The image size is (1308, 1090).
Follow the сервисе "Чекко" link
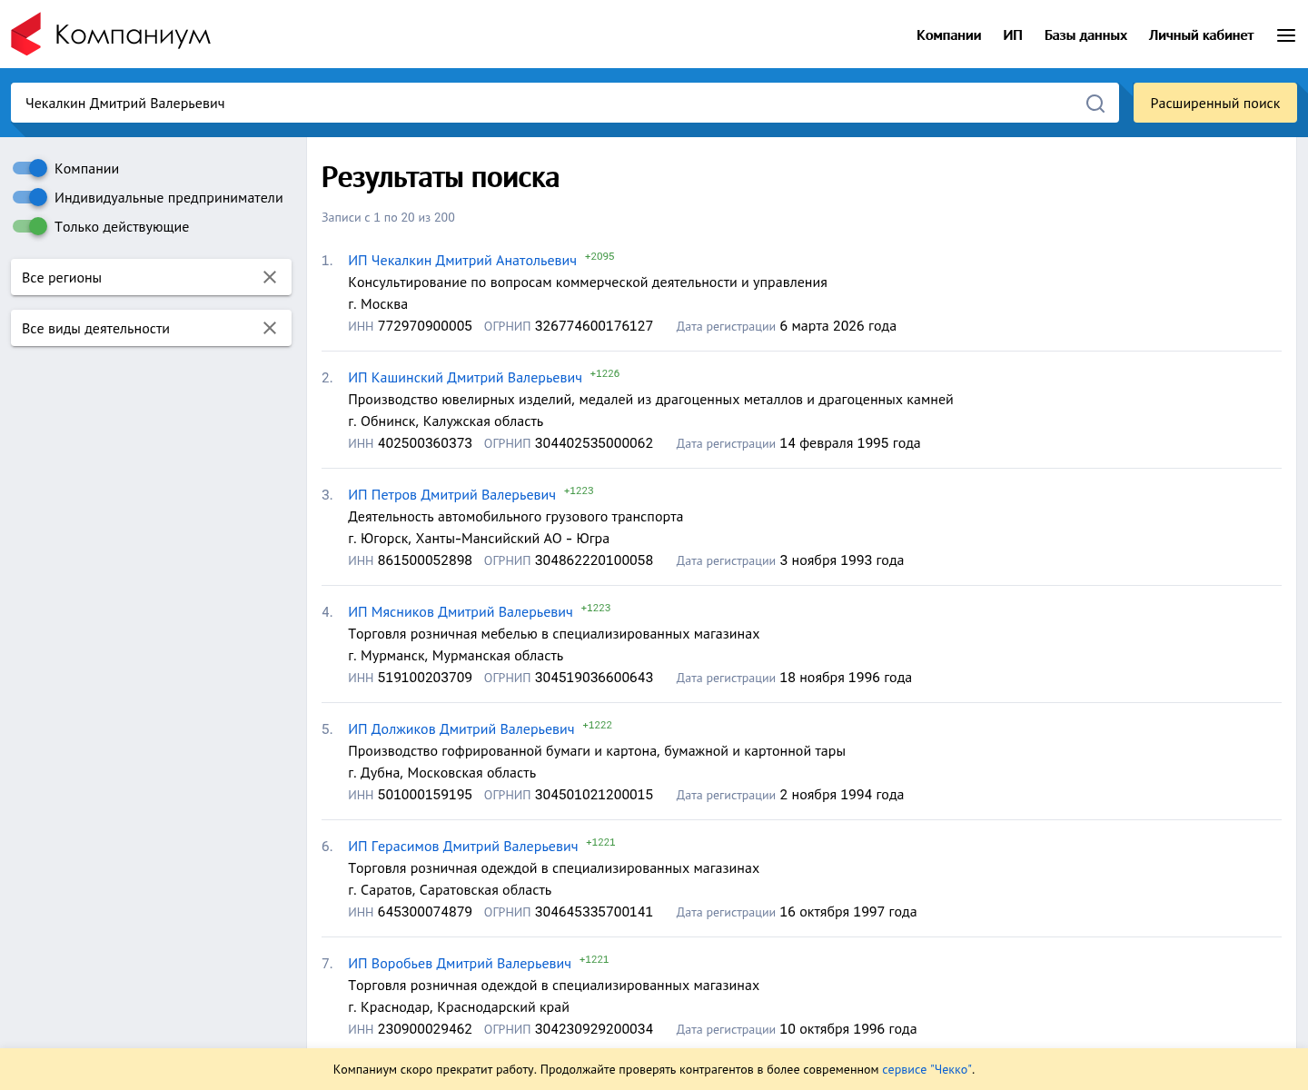click(926, 1070)
